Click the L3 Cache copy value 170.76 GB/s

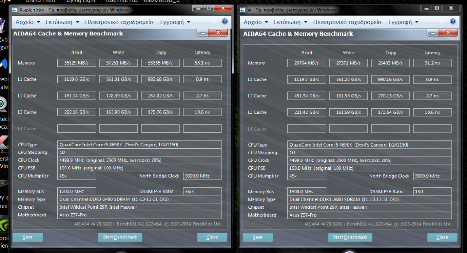pos(160,112)
